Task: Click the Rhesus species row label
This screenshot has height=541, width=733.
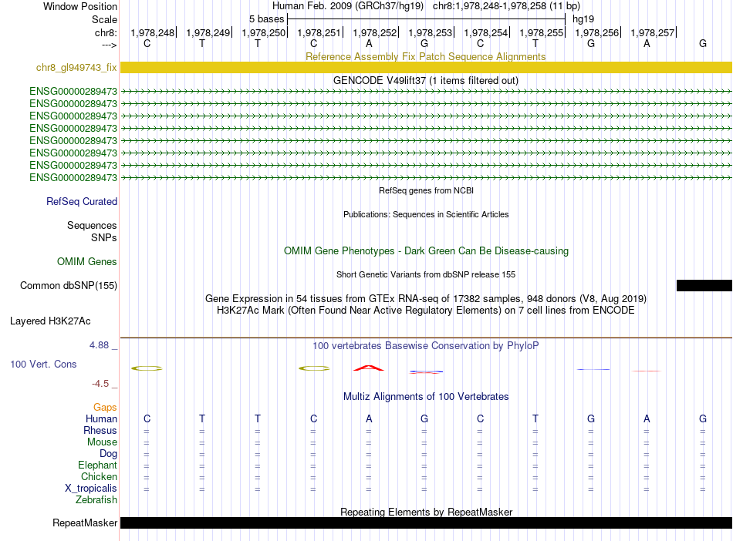Action: (100, 430)
